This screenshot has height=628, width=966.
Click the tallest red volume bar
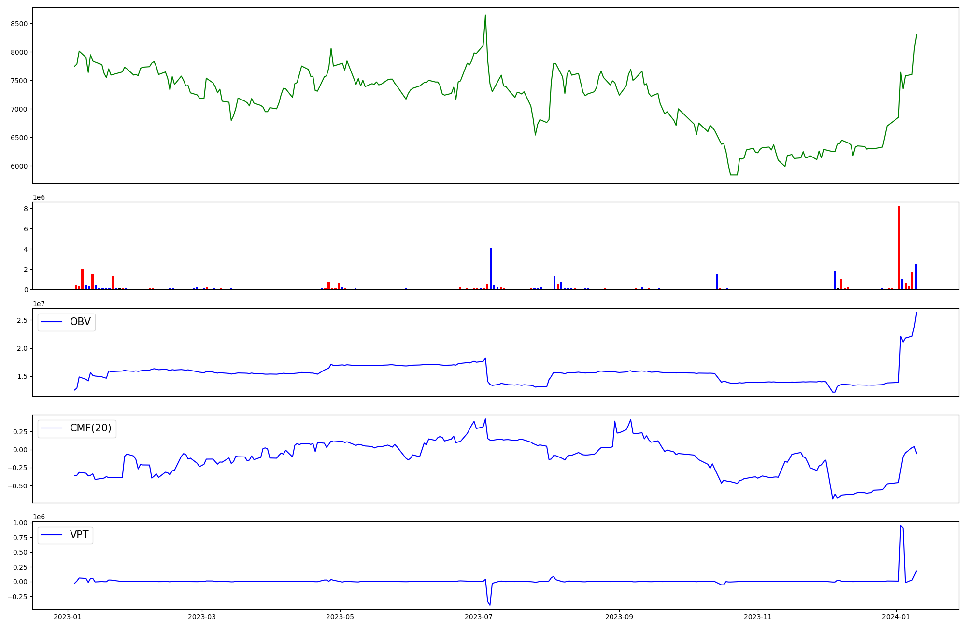[x=899, y=247]
